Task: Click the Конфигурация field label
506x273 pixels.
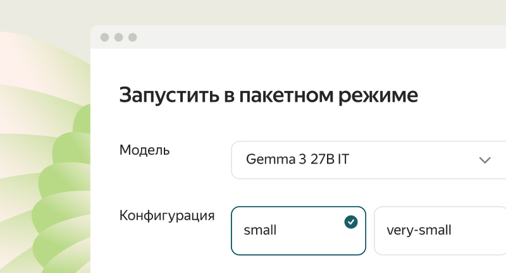Action: click(x=167, y=215)
